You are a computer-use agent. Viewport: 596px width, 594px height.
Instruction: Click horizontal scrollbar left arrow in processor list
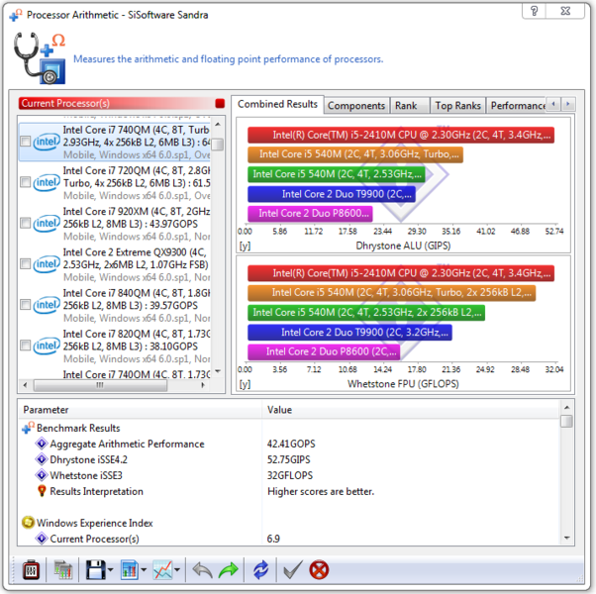coord(25,385)
